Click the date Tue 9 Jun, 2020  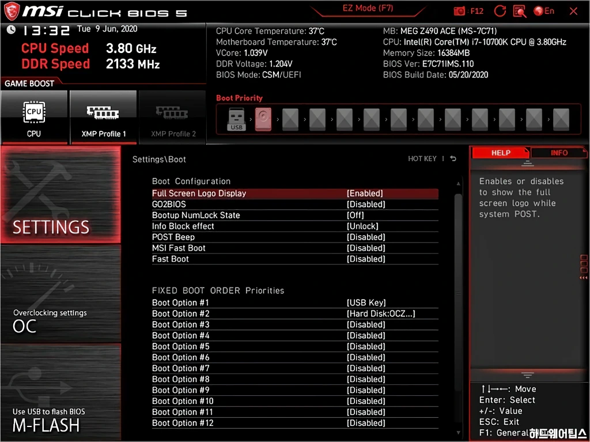107,29
